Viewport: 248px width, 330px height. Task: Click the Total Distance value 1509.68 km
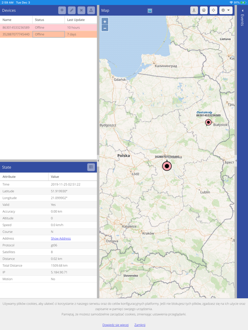59,266
